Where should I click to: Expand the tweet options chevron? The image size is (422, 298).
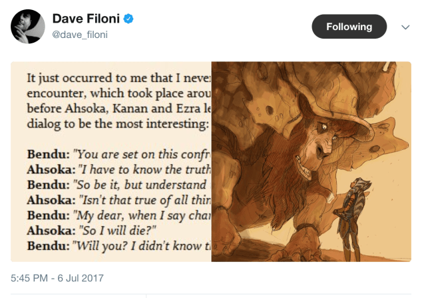(405, 27)
